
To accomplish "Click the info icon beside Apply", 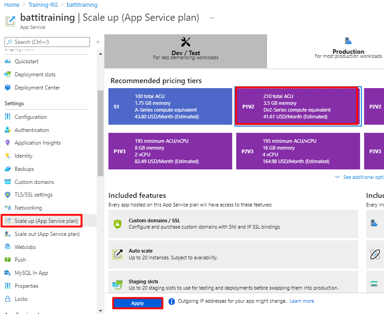I will coord(172,301).
